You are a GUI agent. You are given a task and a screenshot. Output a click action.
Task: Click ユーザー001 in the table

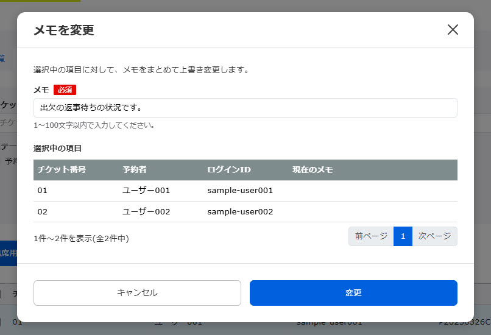(x=146, y=191)
